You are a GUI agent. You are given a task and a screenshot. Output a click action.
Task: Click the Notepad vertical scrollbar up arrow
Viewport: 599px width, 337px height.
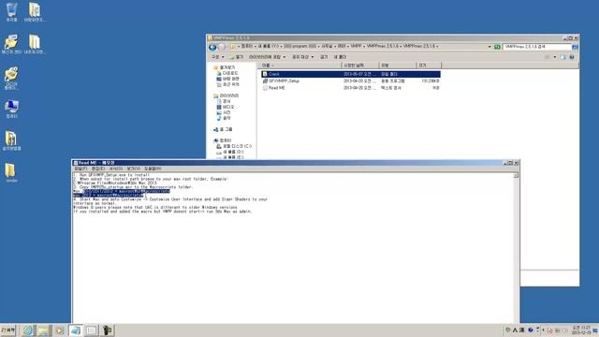click(516, 175)
